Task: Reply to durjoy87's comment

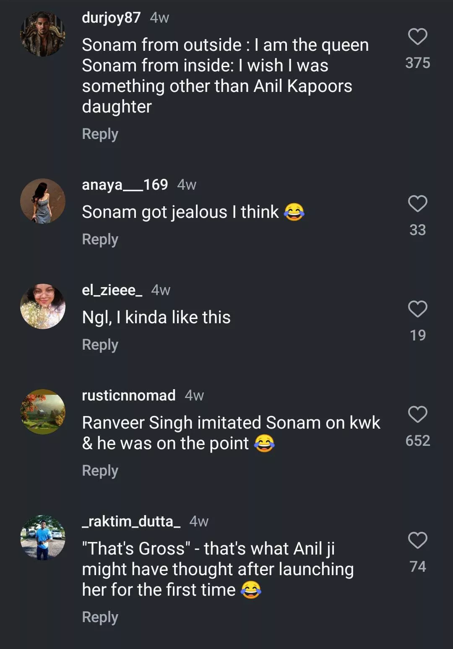Action: coord(100,134)
